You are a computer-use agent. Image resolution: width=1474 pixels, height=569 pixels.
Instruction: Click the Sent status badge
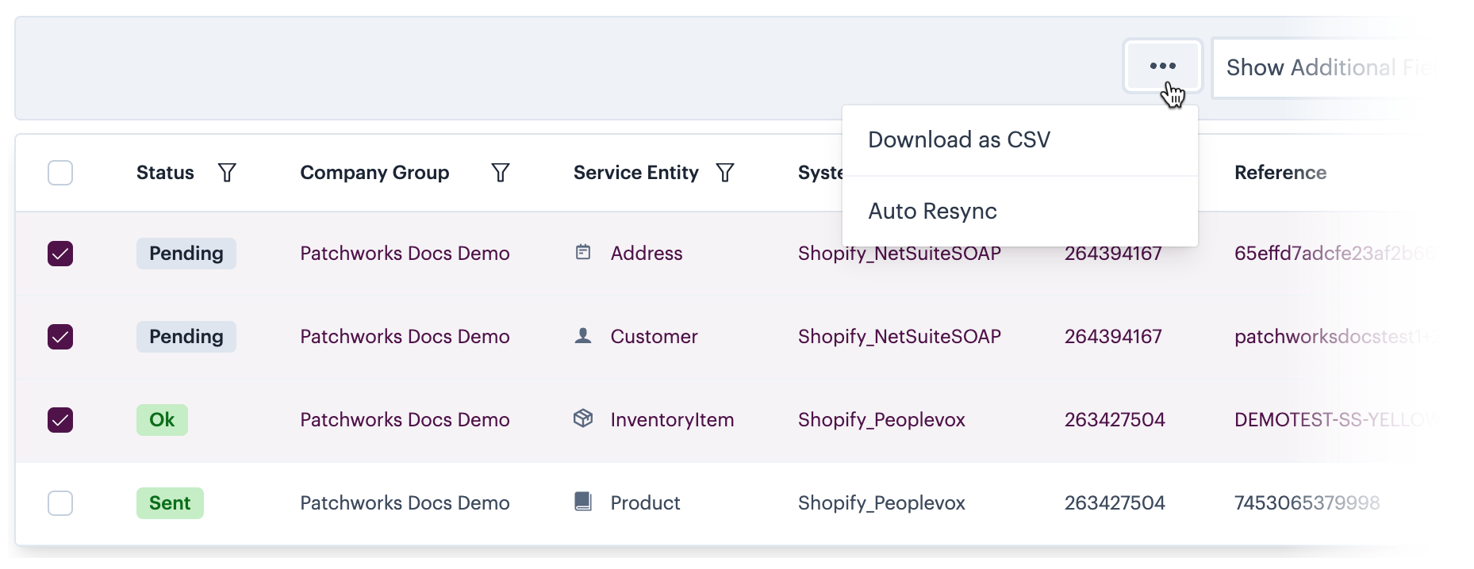click(x=170, y=503)
